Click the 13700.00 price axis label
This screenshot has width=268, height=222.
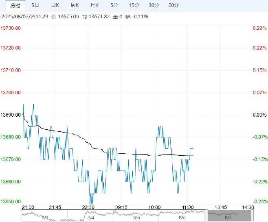[x=11, y=93]
